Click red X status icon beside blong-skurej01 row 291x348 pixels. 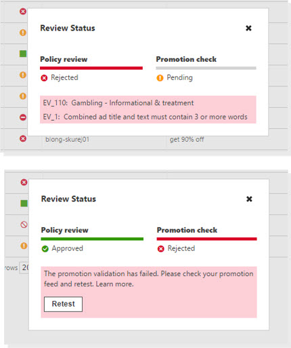(23, 138)
